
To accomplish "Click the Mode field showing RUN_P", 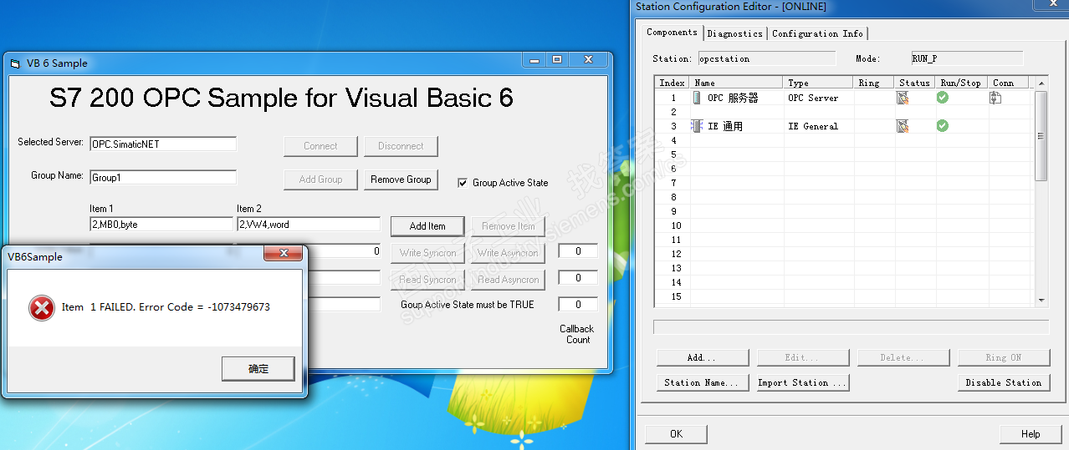I will pyautogui.click(x=967, y=58).
